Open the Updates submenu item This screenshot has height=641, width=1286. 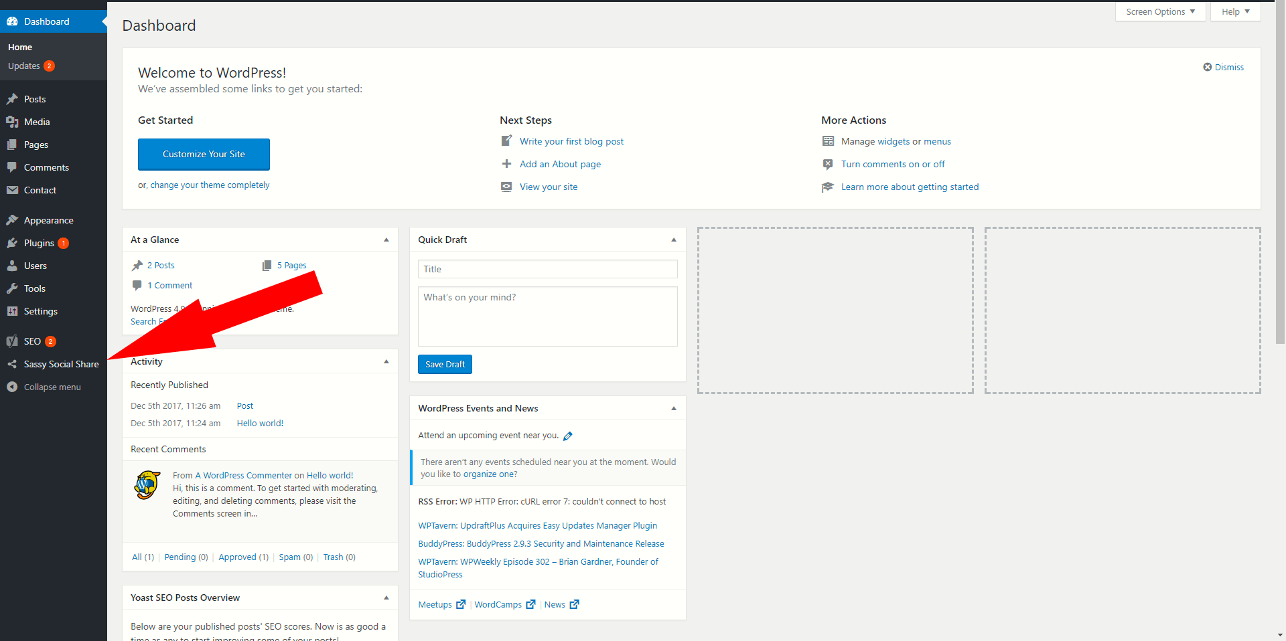point(24,66)
